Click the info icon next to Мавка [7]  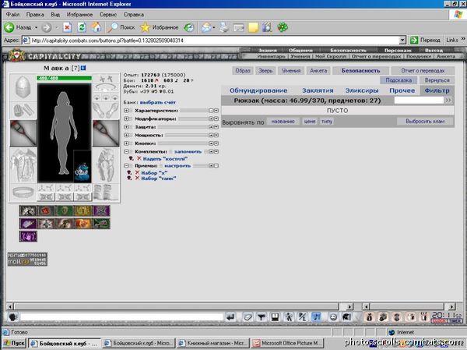(x=83, y=68)
